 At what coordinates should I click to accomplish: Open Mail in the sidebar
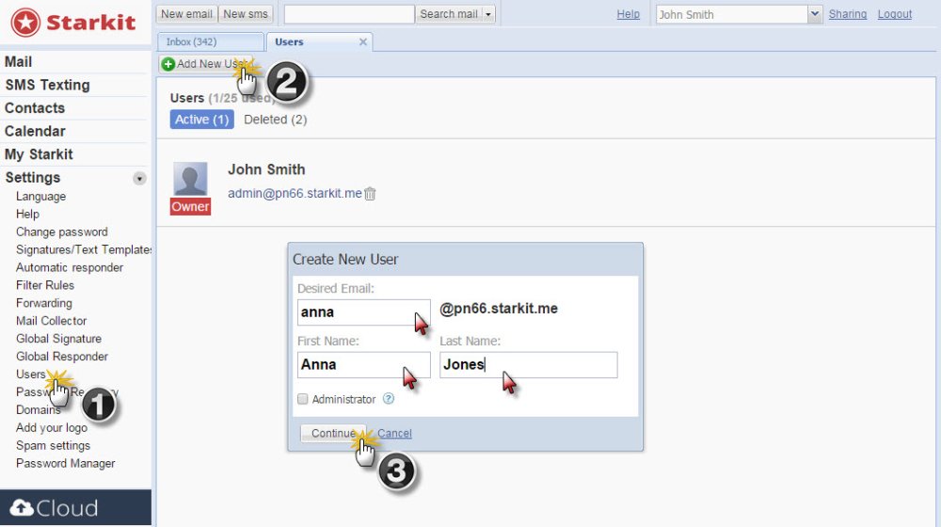click(18, 62)
